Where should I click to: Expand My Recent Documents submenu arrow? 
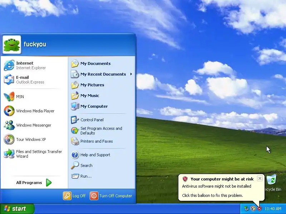[x=131, y=74]
